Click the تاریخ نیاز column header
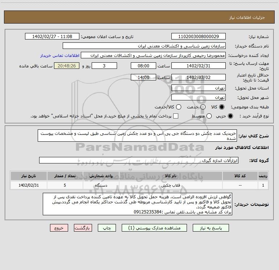 pos(29,176)
